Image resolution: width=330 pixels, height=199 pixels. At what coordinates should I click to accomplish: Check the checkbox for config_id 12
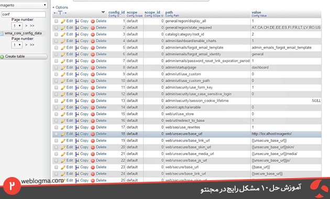[56, 94]
